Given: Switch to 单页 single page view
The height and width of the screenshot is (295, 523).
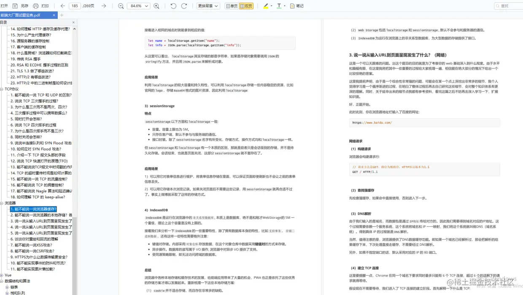Looking at the screenshot, I should (232, 6).
